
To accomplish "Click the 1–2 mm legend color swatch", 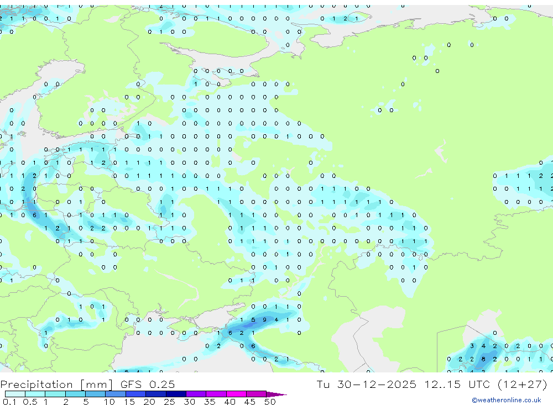I will (x=55, y=394).
